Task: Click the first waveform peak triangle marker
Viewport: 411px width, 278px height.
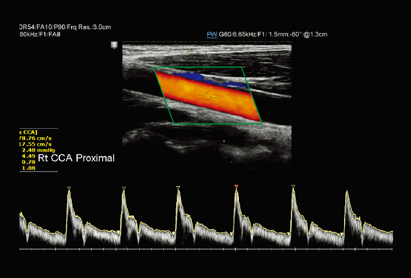Action: click(x=69, y=189)
